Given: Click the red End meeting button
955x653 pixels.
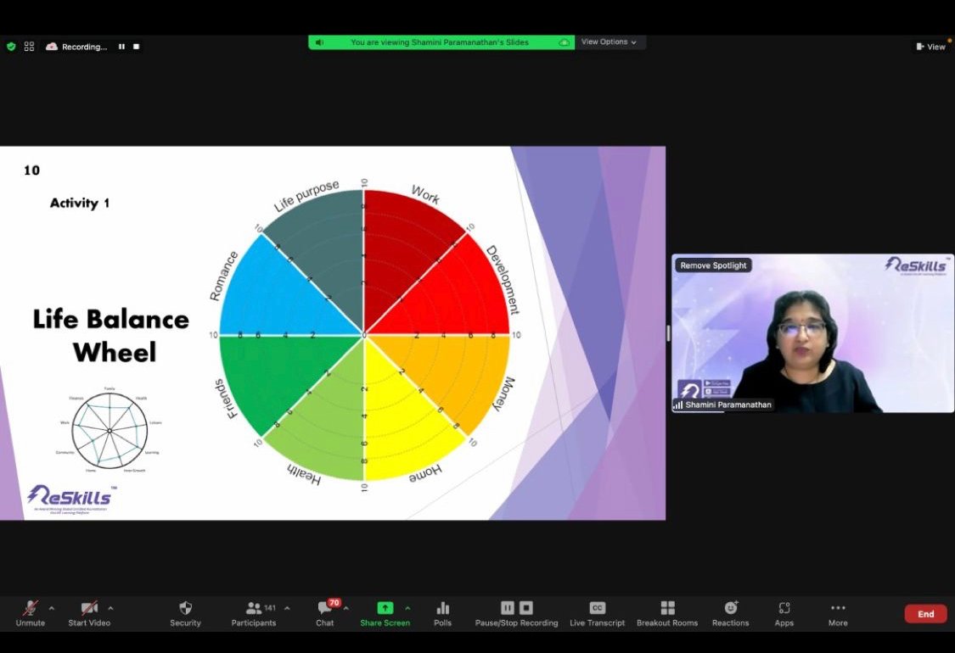Looking at the screenshot, I should point(925,614).
